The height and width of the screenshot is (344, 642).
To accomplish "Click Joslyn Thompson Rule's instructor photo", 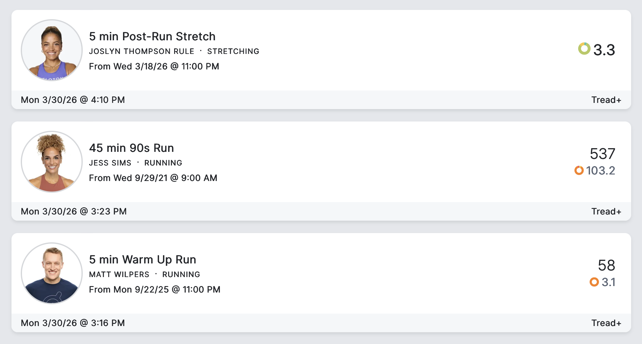I will click(52, 50).
